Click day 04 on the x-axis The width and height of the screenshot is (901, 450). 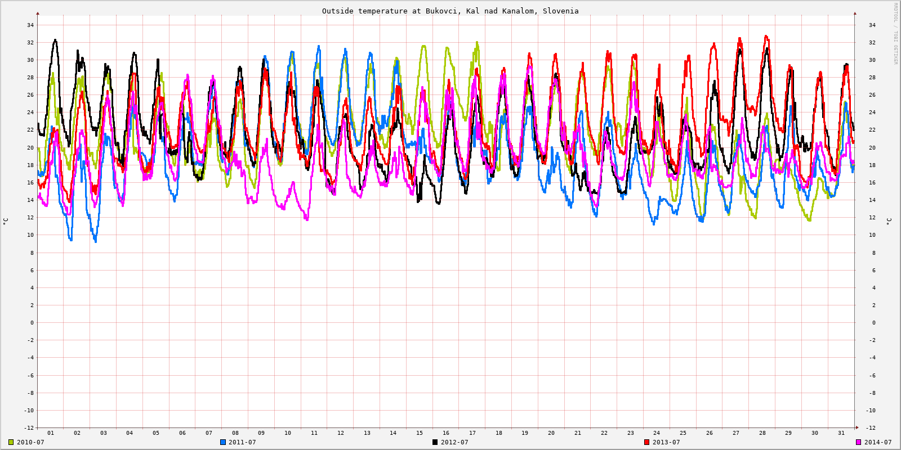[x=130, y=433]
